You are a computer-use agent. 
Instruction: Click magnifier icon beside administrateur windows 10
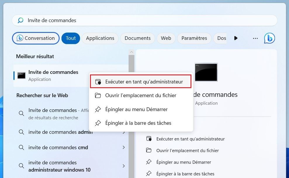(x=21, y=166)
